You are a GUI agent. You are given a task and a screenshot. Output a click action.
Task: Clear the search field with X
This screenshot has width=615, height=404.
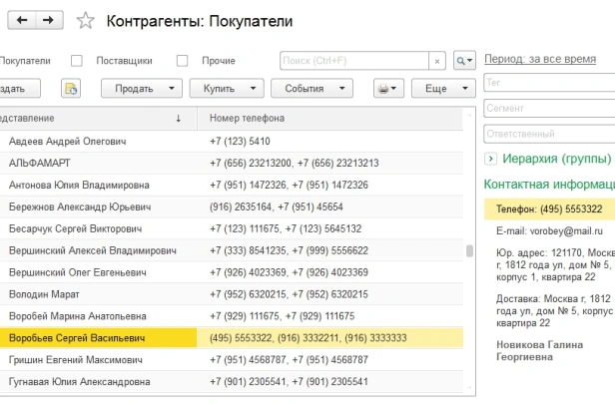coord(437,61)
